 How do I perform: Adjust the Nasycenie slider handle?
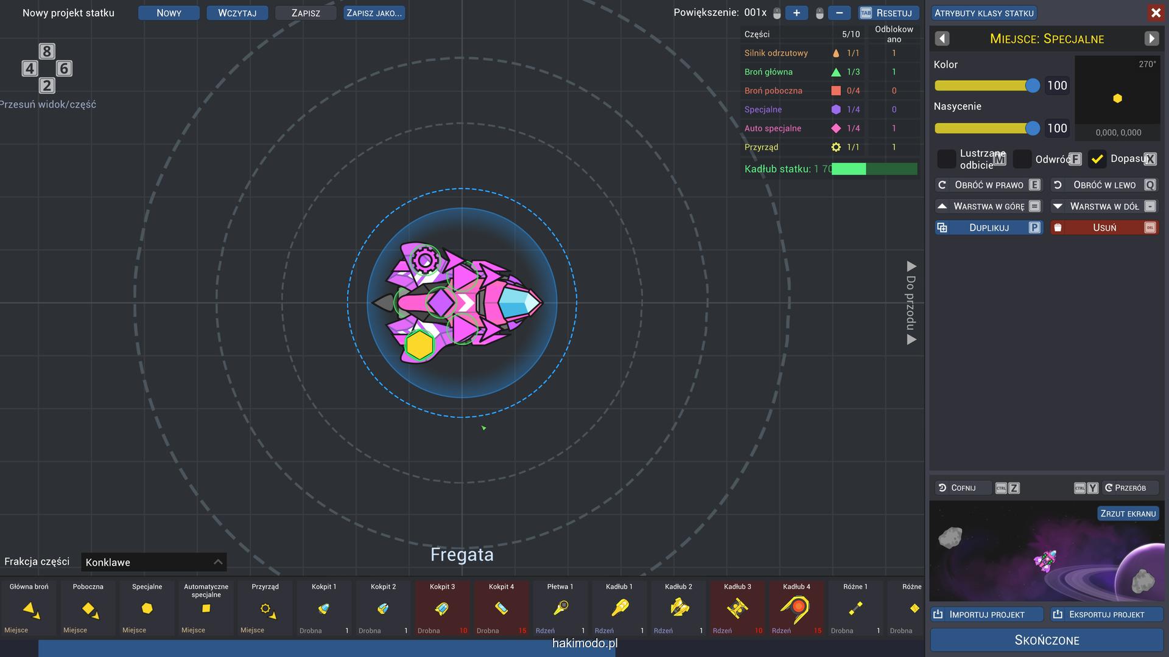click(1032, 128)
